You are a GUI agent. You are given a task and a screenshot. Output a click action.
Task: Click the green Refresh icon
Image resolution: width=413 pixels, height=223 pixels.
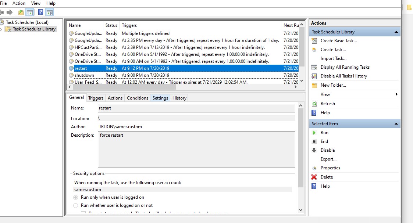point(314,104)
